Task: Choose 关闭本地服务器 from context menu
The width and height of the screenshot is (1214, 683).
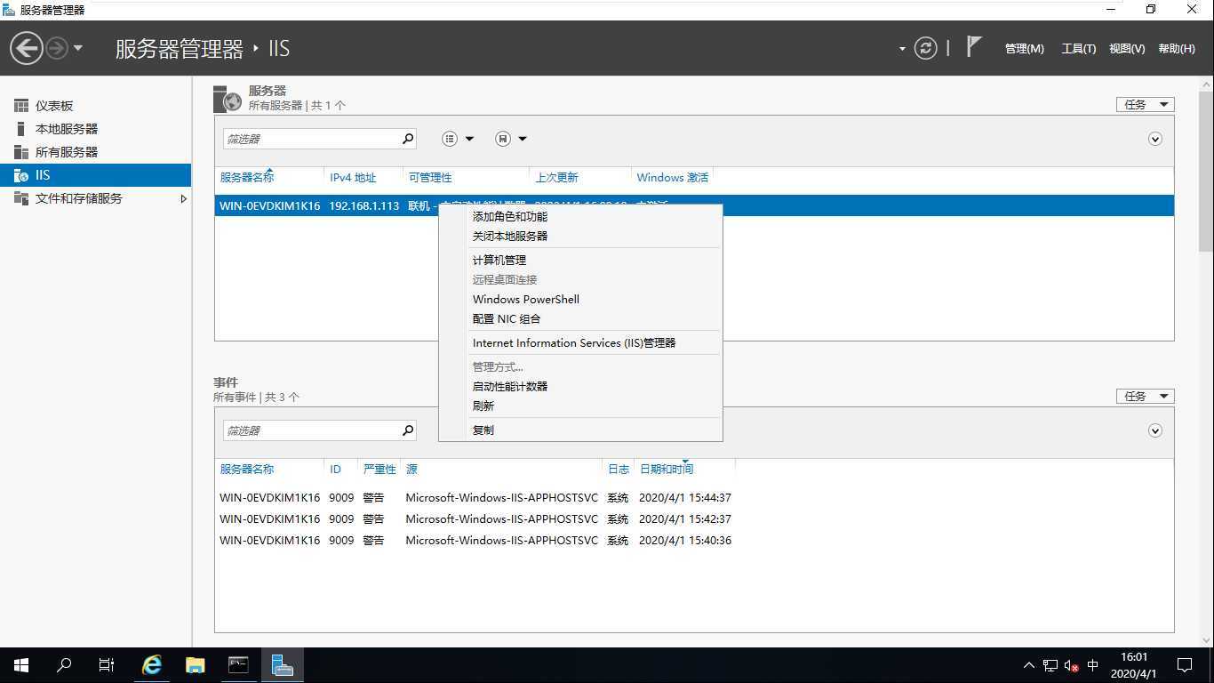Action: pos(580,236)
